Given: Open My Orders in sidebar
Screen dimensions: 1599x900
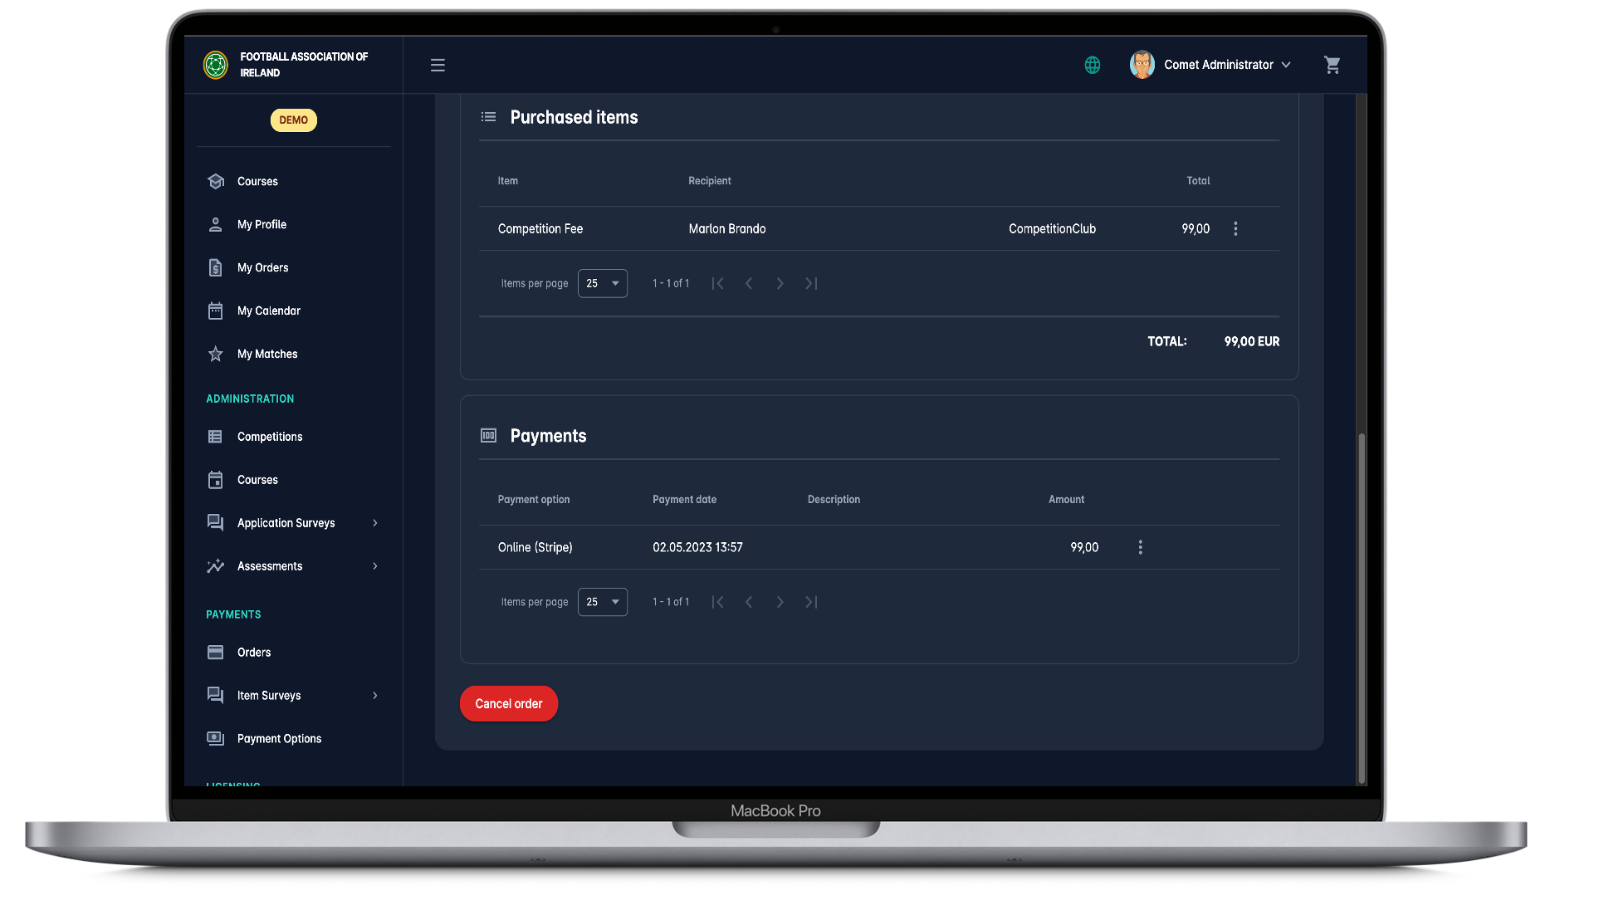Looking at the screenshot, I should [x=262, y=267].
